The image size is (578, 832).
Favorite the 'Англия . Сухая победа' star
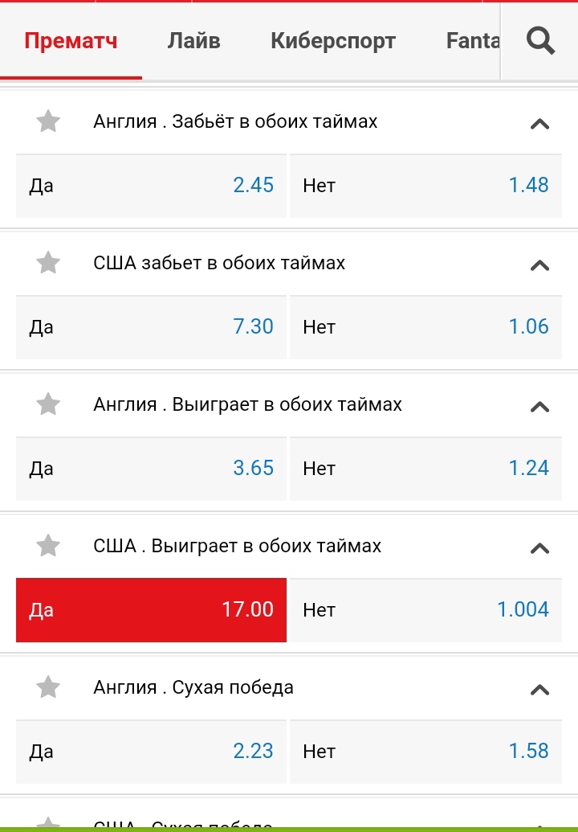48,687
